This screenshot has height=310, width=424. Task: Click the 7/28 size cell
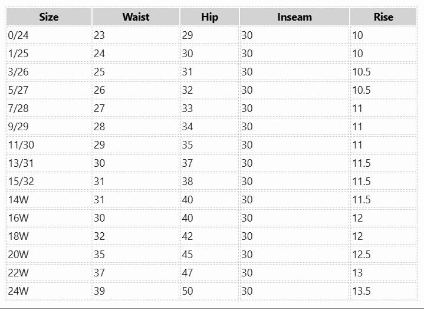(x=18, y=108)
